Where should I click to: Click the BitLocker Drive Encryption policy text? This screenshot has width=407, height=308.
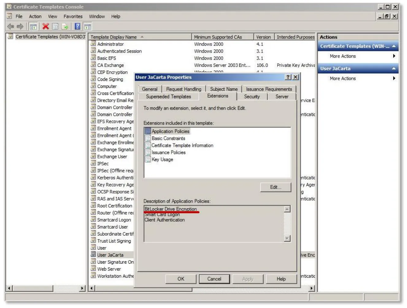coord(171,209)
